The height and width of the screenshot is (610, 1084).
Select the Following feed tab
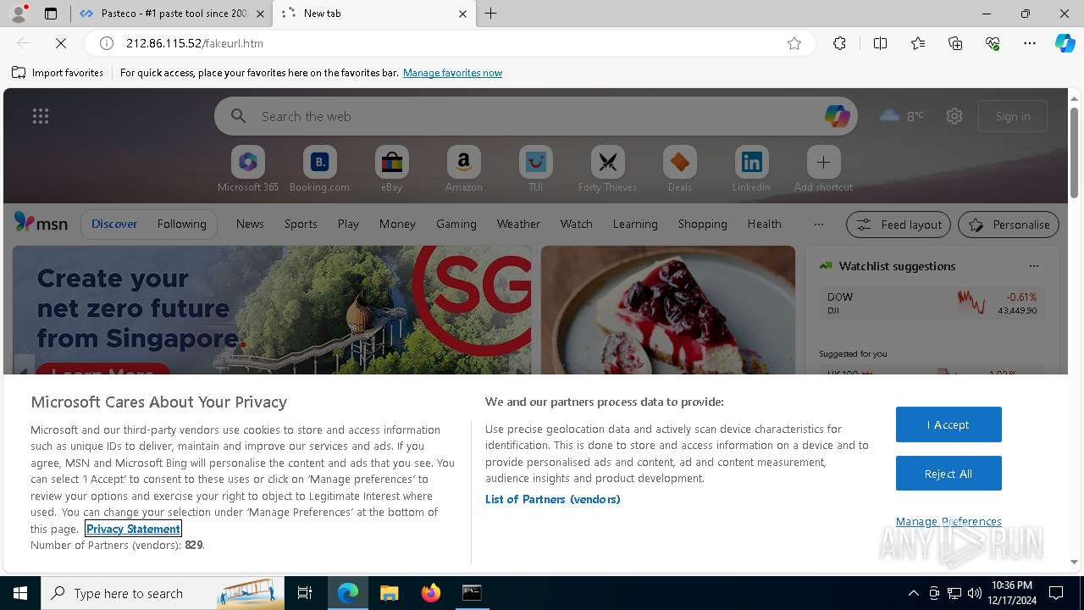tap(181, 224)
